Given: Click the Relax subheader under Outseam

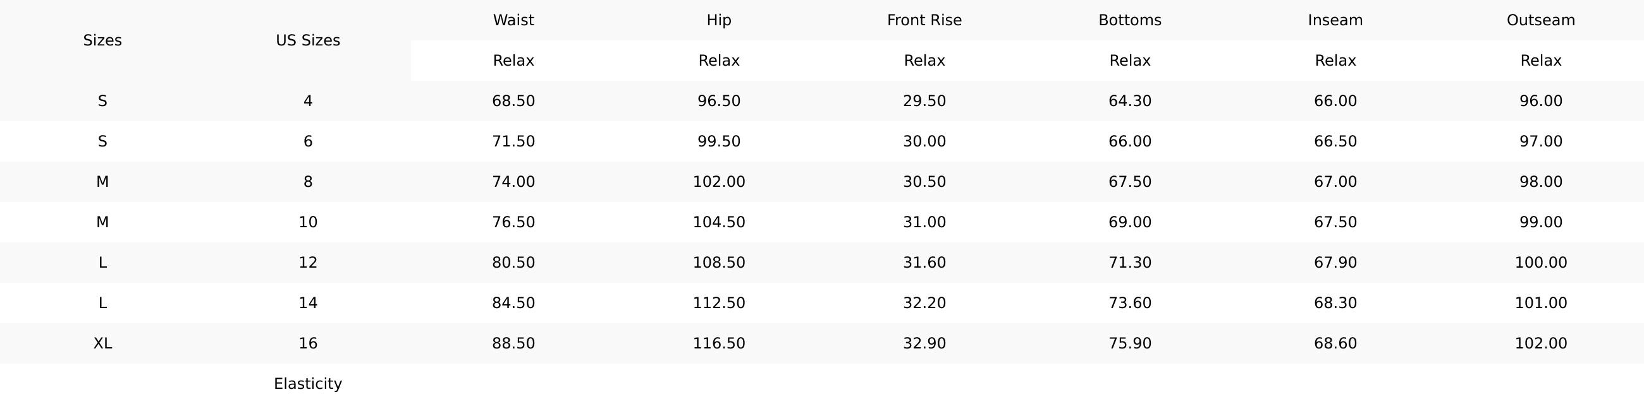Looking at the screenshot, I should (x=1540, y=61).
